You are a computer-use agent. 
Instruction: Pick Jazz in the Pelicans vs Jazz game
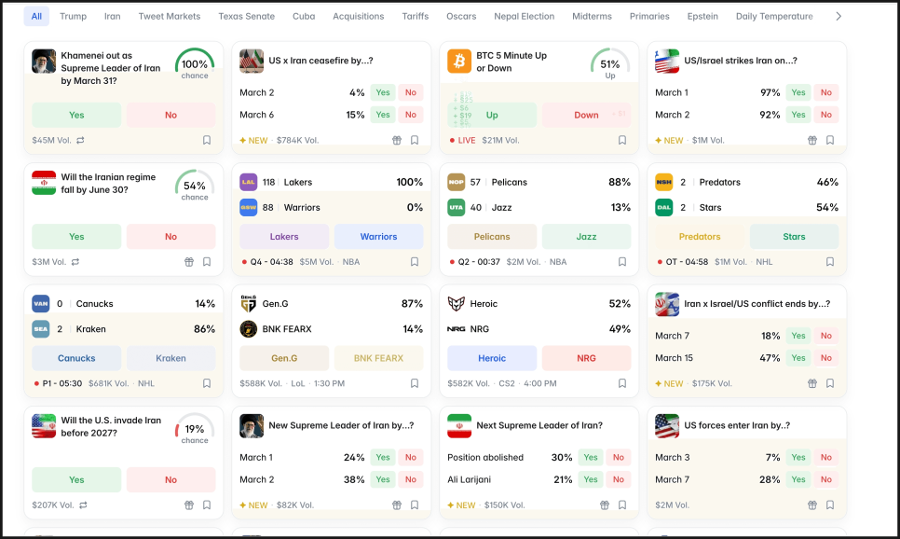click(x=586, y=237)
